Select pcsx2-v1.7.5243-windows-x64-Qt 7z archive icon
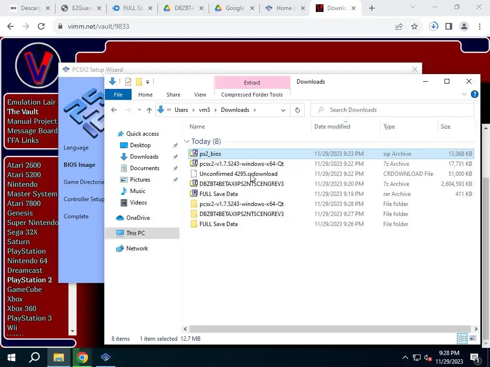Viewport: 490px width, 367px height. pyautogui.click(x=194, y=163)
